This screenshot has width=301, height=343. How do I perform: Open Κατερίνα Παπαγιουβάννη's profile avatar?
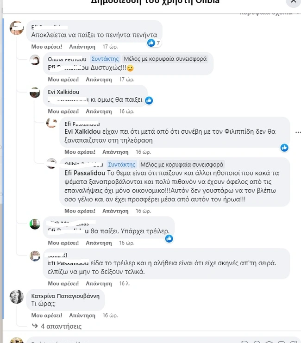click(x=17, y=297)
